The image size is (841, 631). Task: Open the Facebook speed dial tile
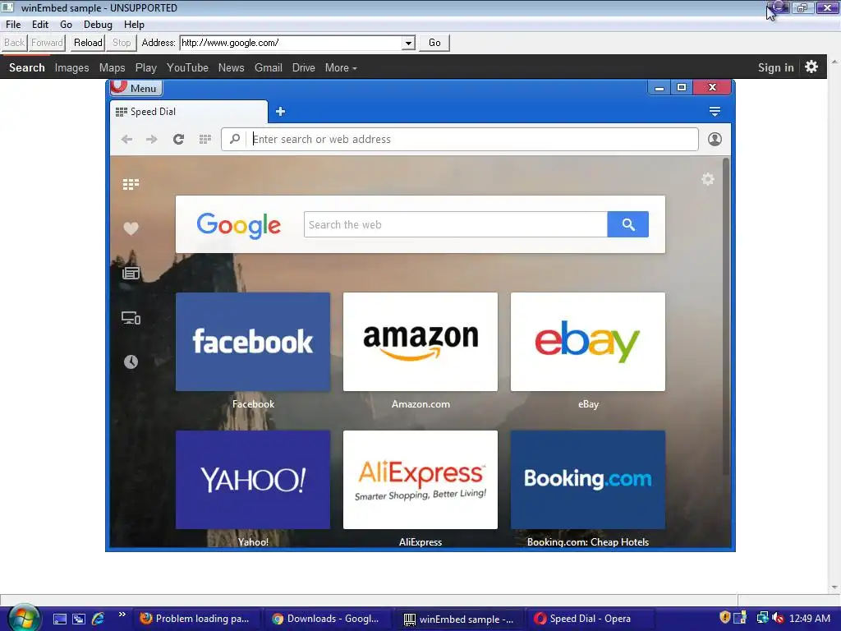(x=253, y=342)
